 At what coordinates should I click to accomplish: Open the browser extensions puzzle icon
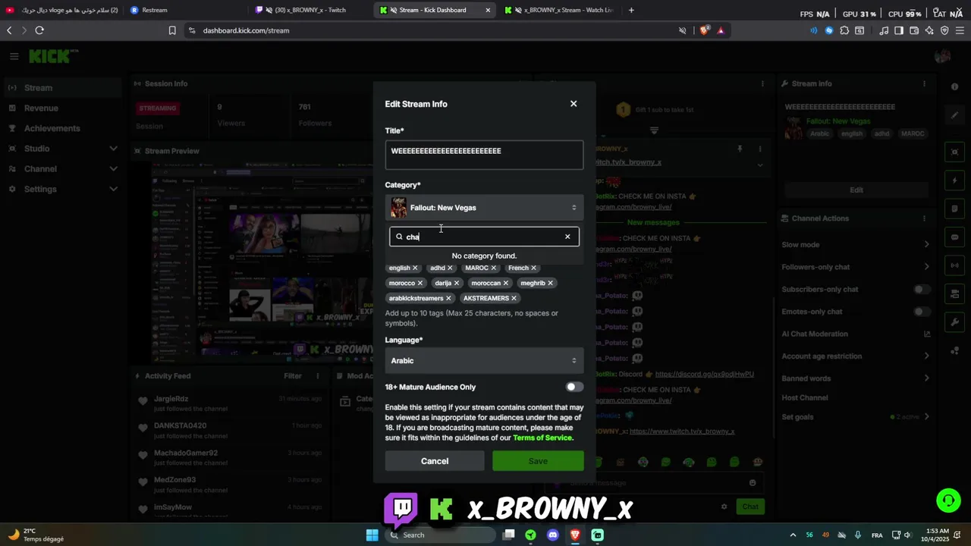(x=844, y=30)
